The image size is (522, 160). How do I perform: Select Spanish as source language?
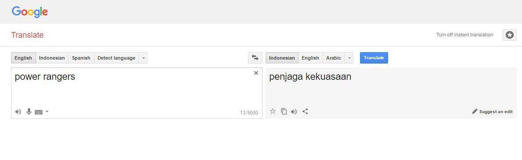click(x=81, y=58)
